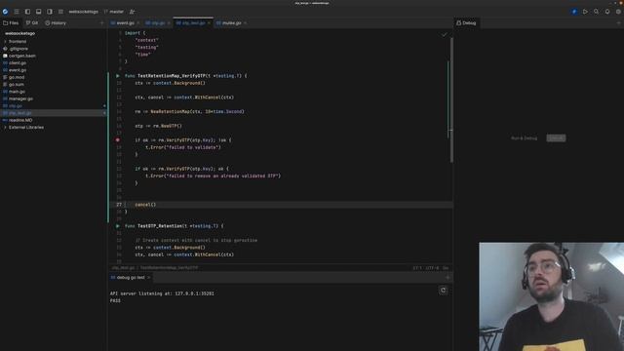Click the Go language indicator in status bar

coord(446,268)
